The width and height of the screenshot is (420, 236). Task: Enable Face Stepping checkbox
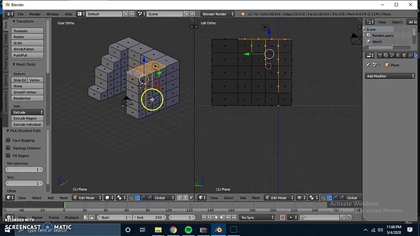click(8, 140)
